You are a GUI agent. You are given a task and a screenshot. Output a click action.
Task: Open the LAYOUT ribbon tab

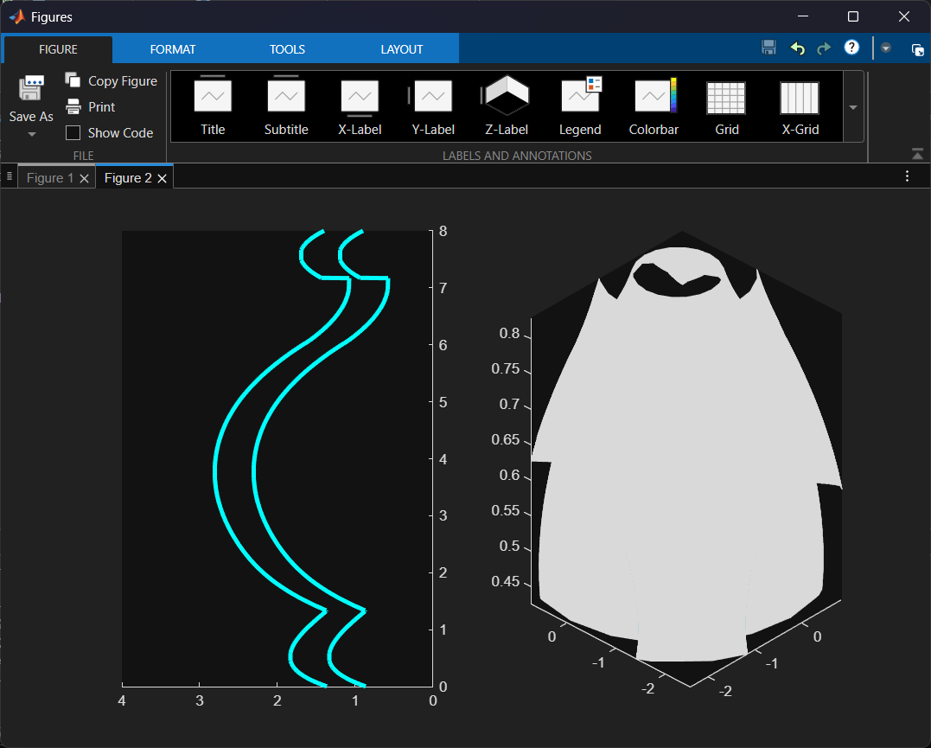402,49
